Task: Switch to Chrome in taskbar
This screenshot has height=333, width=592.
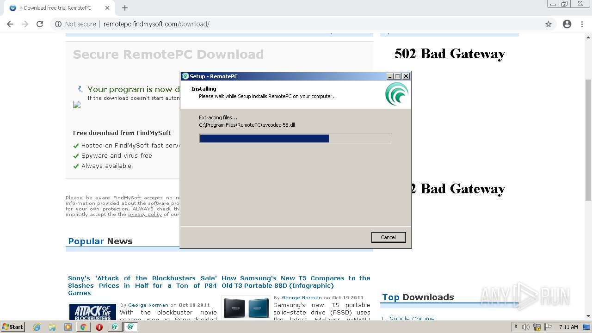Action: coord(83,327)
